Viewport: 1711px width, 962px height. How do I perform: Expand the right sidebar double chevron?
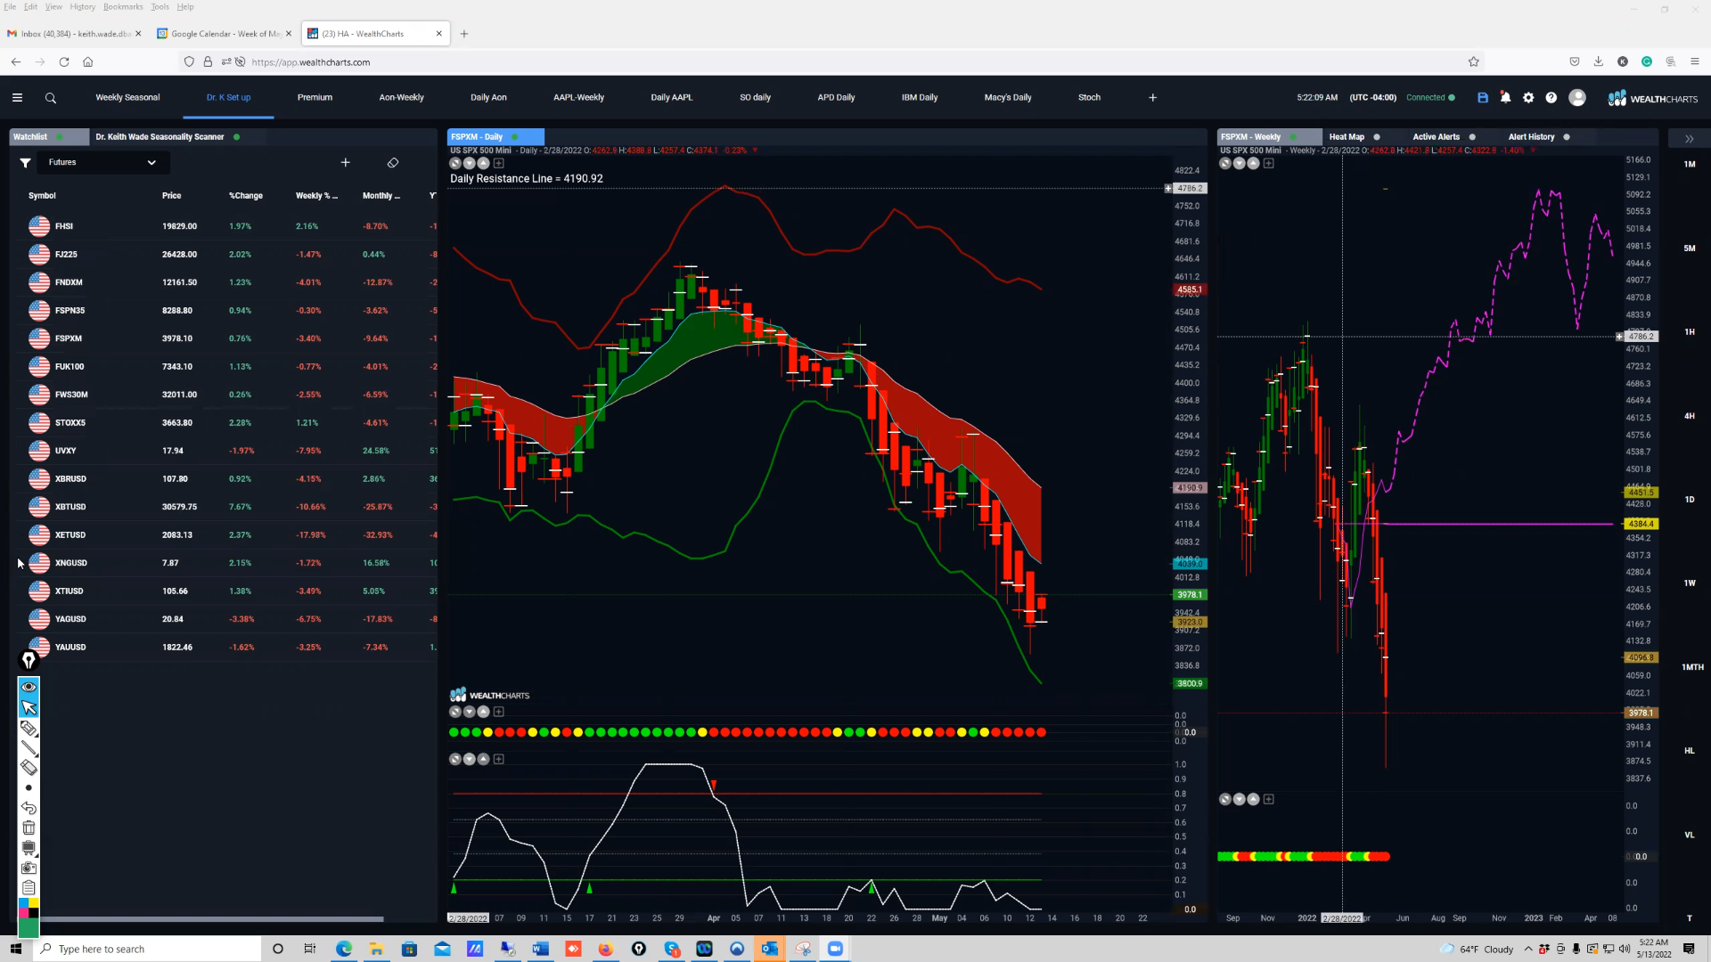click(x=1689, y=139)
